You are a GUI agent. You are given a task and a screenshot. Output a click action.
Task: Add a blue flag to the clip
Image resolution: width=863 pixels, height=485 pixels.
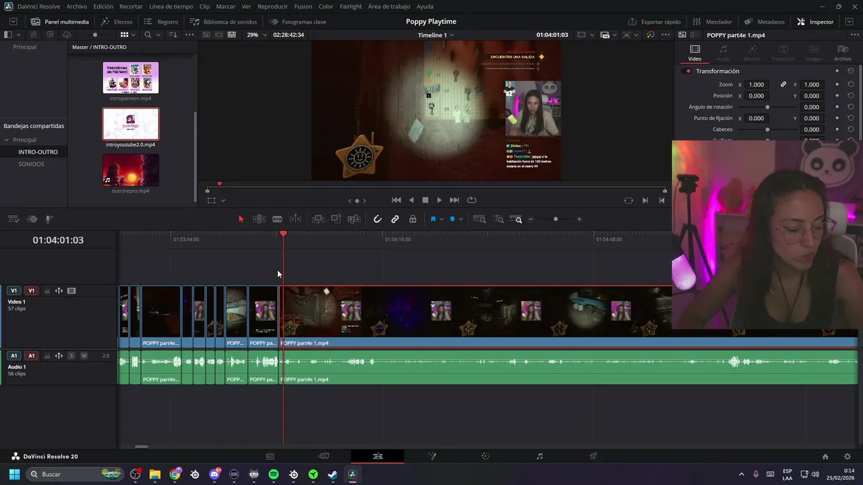[433, 219]
